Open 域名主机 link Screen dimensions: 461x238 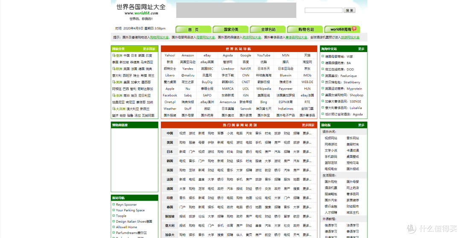(353, 212)
